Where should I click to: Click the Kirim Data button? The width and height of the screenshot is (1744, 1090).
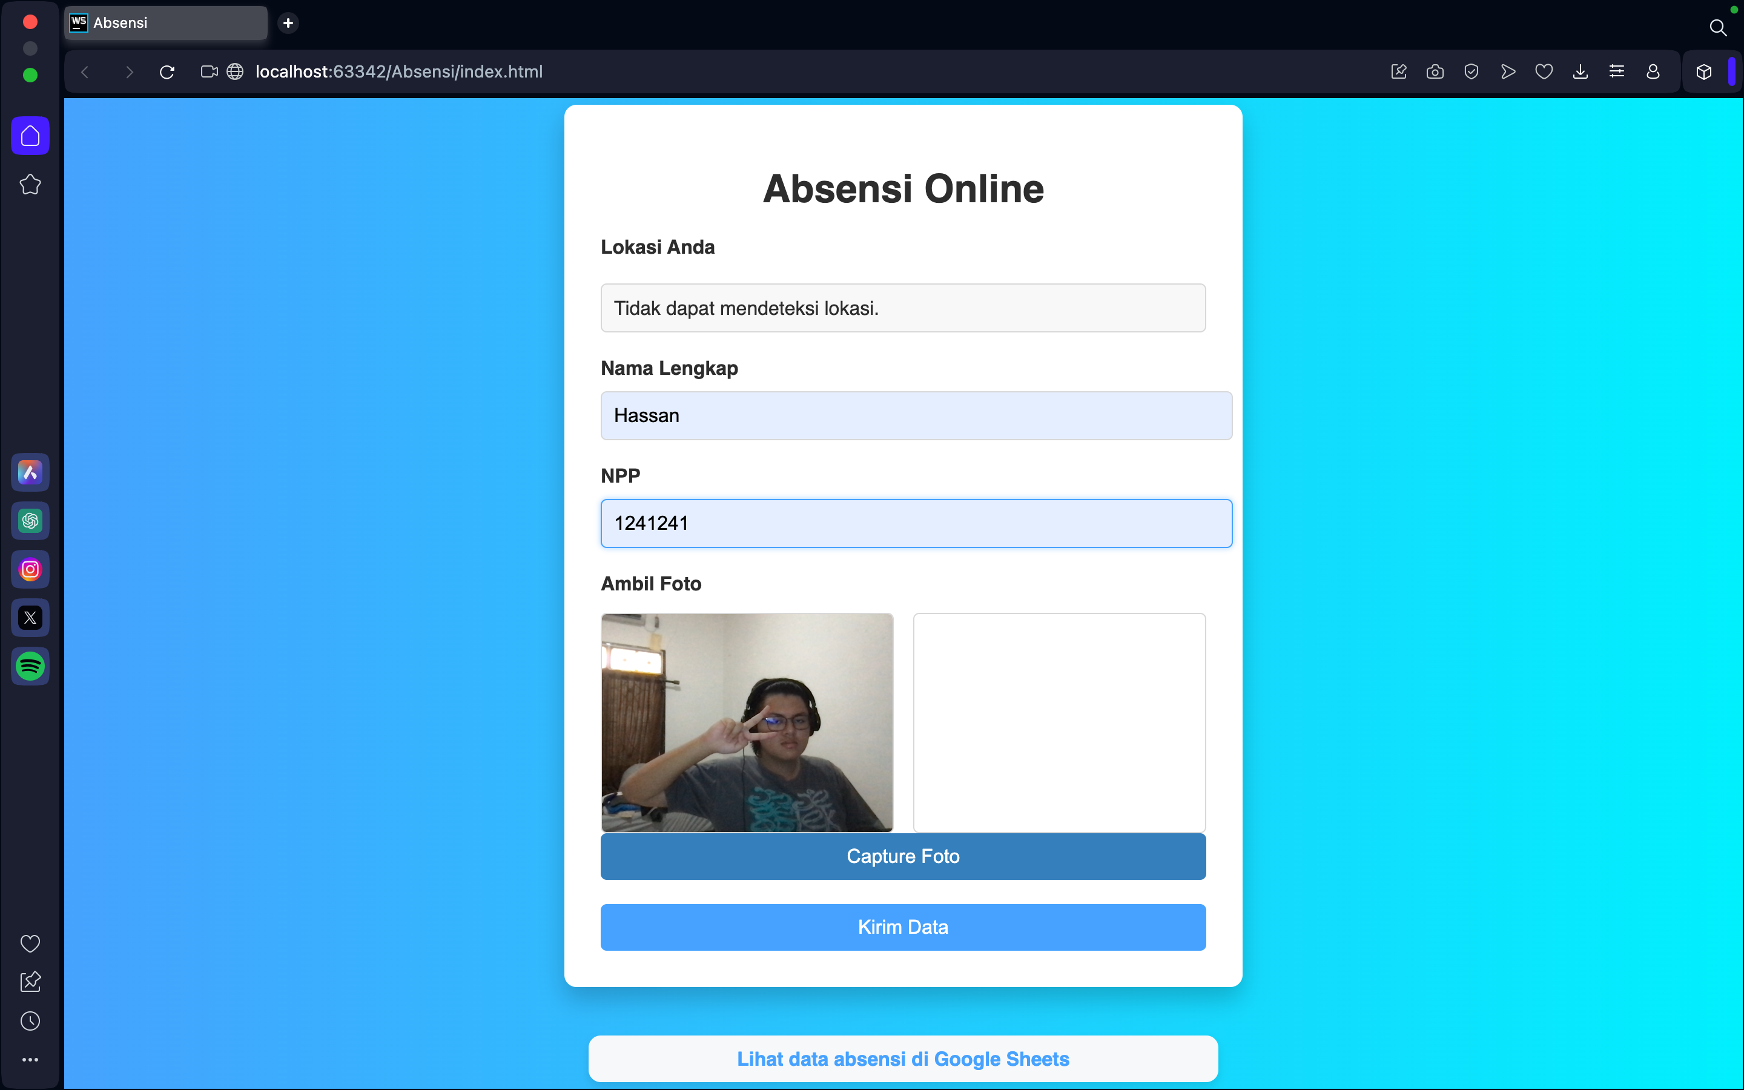tap(903, 927)
